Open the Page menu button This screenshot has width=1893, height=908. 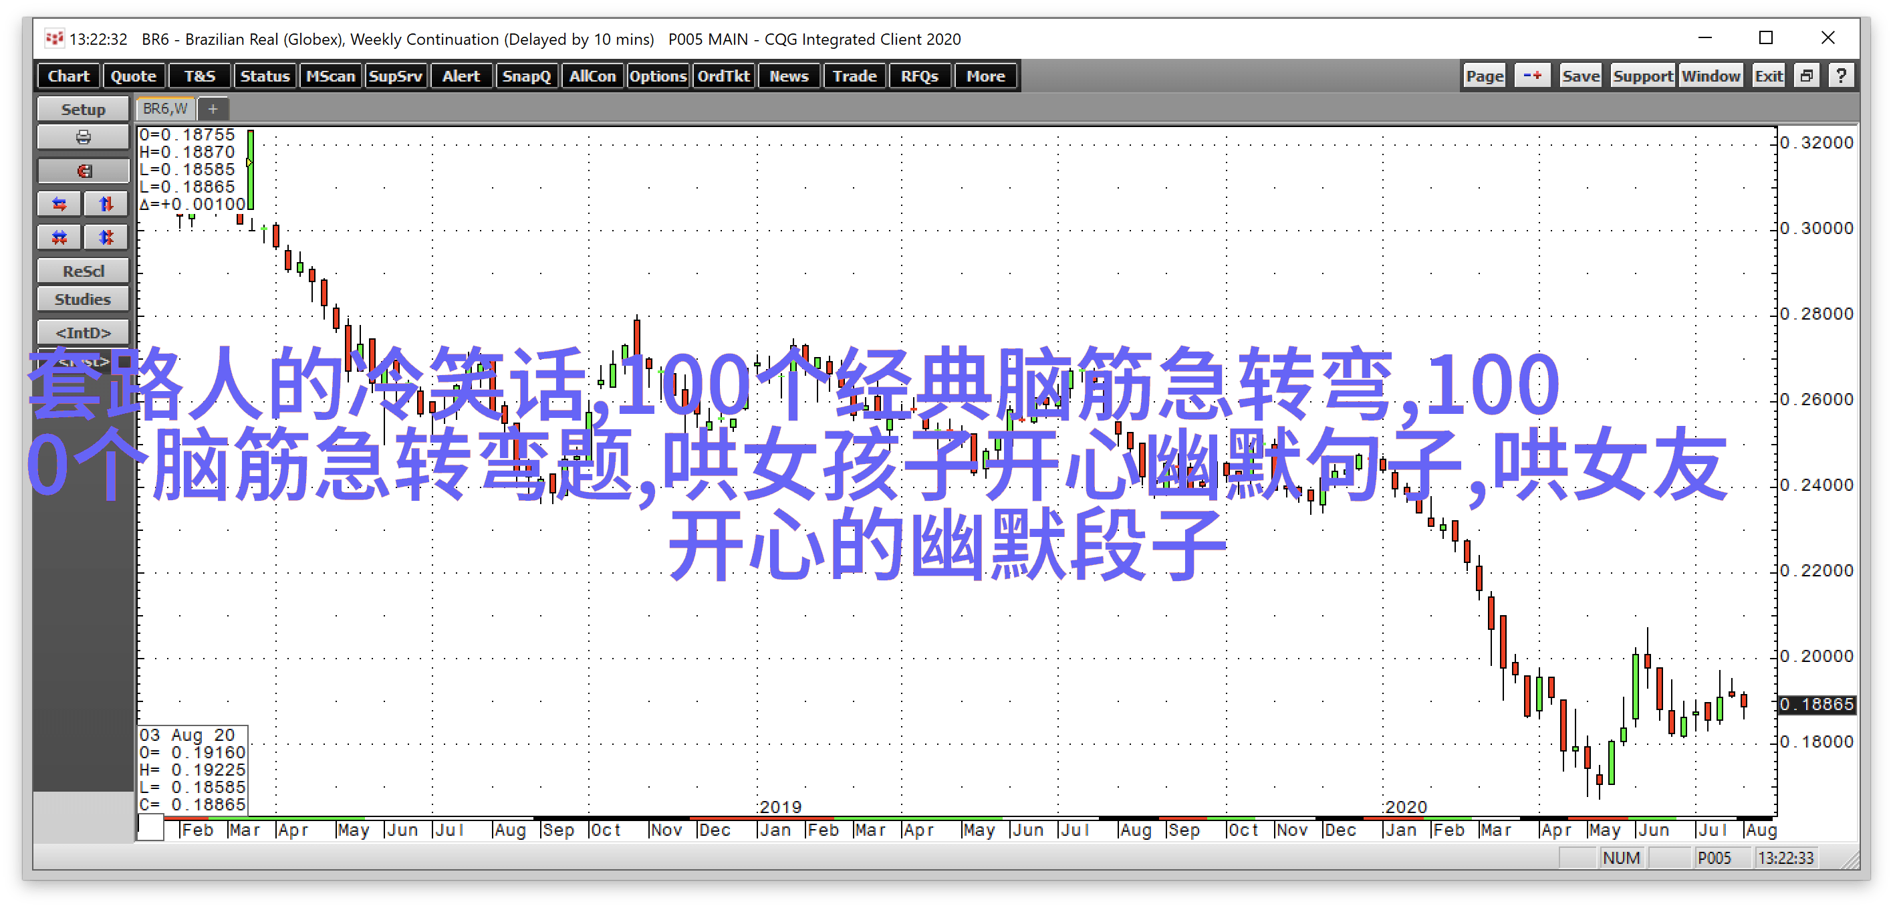(1485, 76)
